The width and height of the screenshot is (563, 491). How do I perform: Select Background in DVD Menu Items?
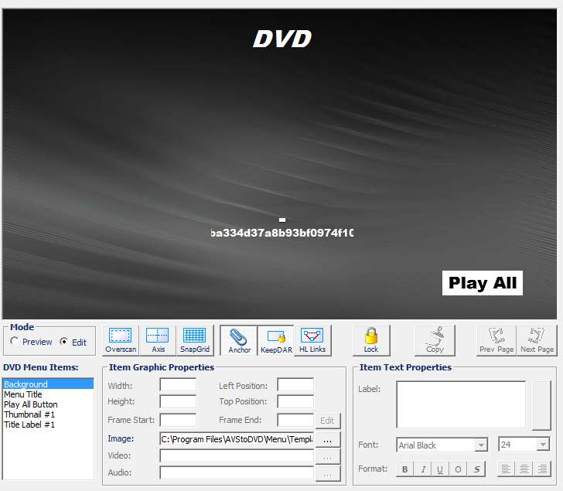(48, 384)
